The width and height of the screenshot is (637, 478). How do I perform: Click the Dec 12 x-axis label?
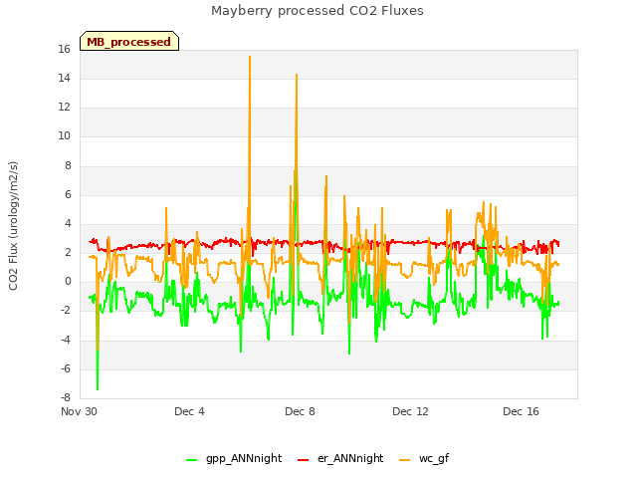point(410,411)
